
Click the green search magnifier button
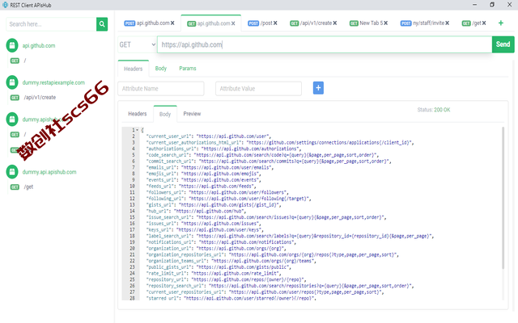[102, 24]
